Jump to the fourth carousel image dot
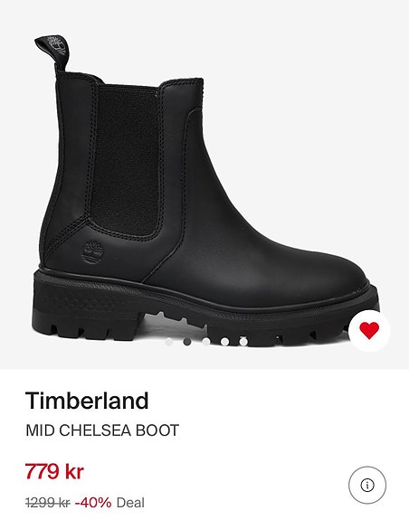Image resolution: width=409 pixels, height=520 pixels. coord(224,342)
